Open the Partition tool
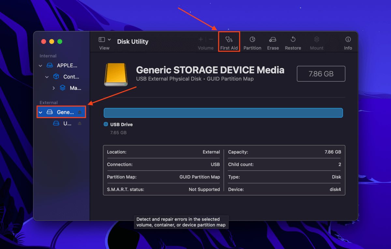This screenshot has width=391, height=249. coord(252,43)
